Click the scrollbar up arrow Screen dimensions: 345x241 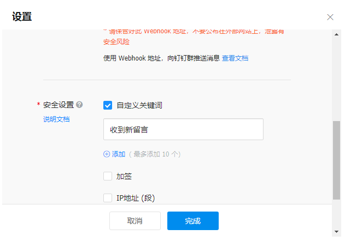pyautogui.click(x=336, y=34)
